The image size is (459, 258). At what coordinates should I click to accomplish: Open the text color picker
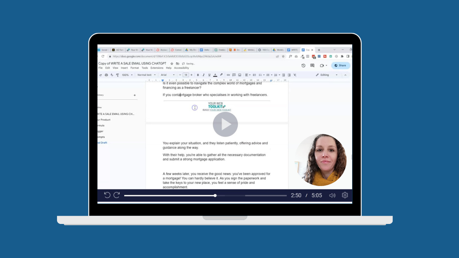tap(215, 75)
